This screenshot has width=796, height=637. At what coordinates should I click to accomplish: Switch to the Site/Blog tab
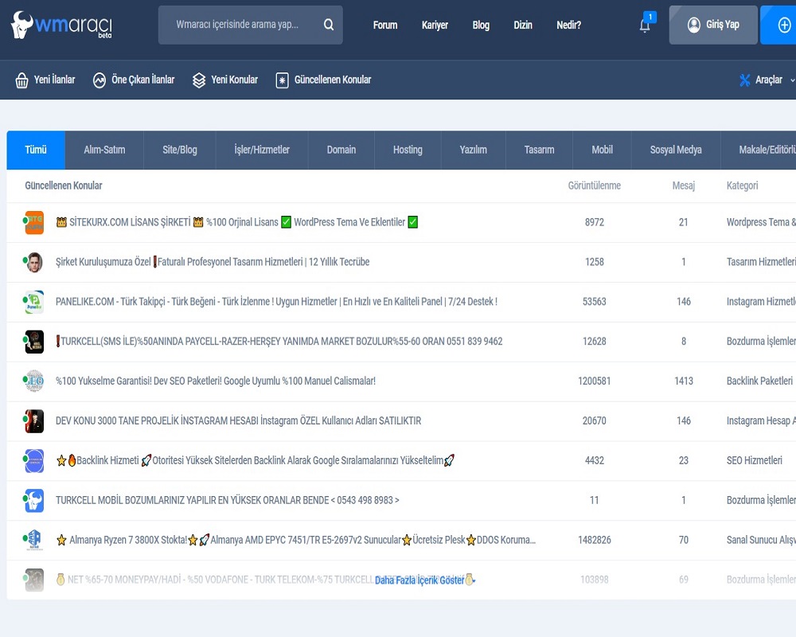[x=180, y=150]
